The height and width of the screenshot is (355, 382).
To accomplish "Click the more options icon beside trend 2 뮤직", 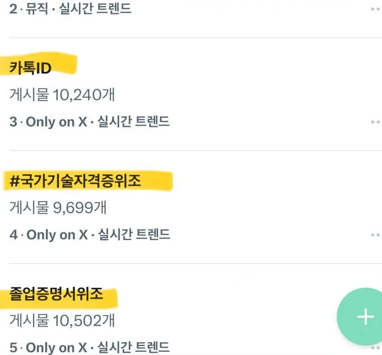I will point(376,9).
